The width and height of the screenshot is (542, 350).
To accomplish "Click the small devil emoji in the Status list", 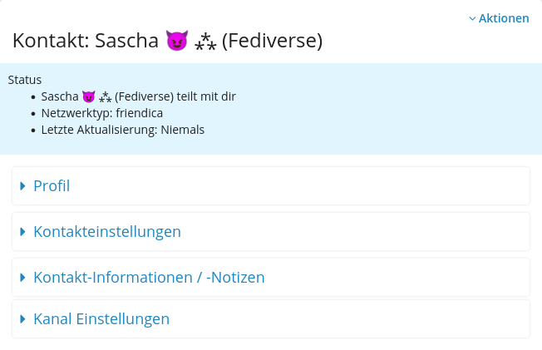I will pos(88,96).
